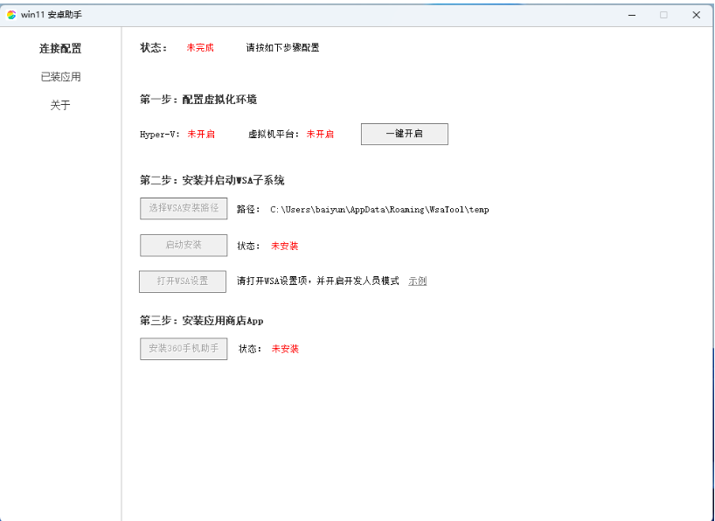Click 选择WSA安装路径 button

184,209
